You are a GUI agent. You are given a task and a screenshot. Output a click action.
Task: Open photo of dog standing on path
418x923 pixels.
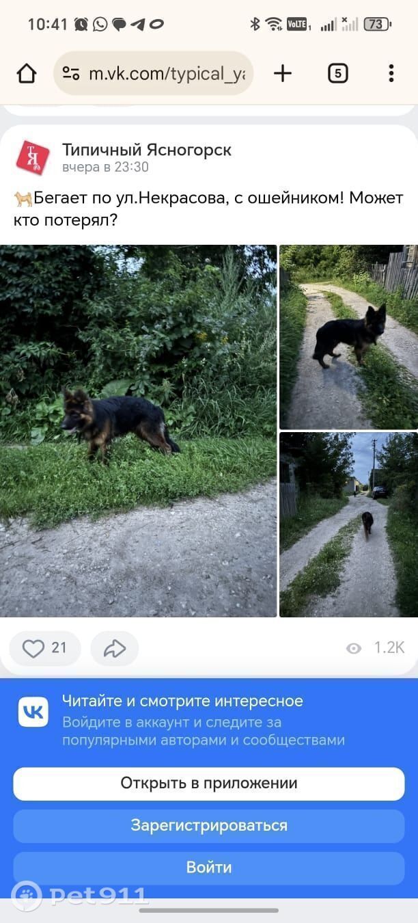pyautogui.click(x=348, y=337)
